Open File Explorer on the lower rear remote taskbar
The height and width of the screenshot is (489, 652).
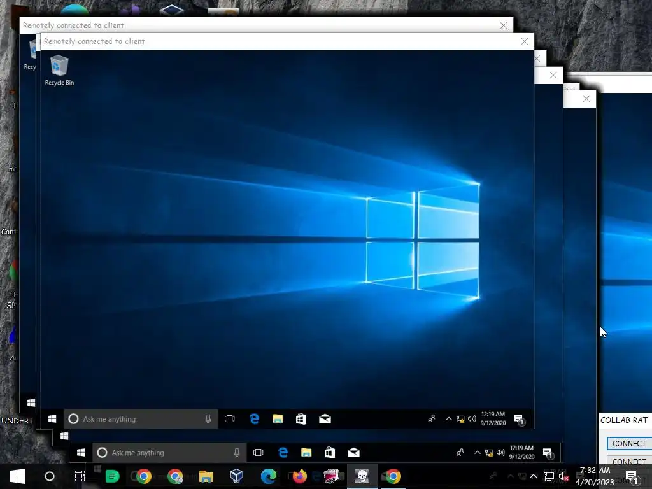[306, 453]
